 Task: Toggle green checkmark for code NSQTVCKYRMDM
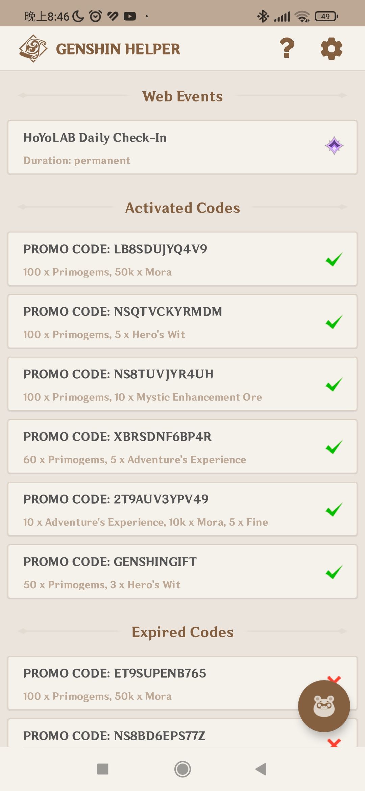334,322
